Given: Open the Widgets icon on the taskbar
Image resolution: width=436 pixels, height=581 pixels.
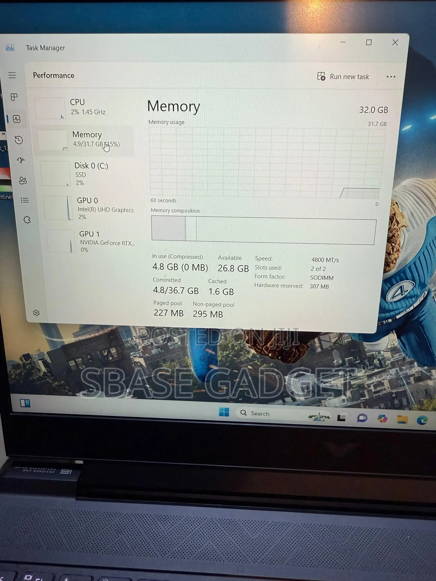Looking at the screenshot, I should pos(25,403).
